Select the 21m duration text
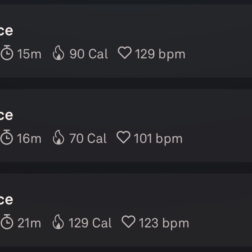The height and width of the screenshot is (252, 252). 29,223
